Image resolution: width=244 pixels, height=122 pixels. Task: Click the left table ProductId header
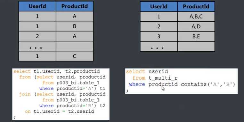[75, 6]
